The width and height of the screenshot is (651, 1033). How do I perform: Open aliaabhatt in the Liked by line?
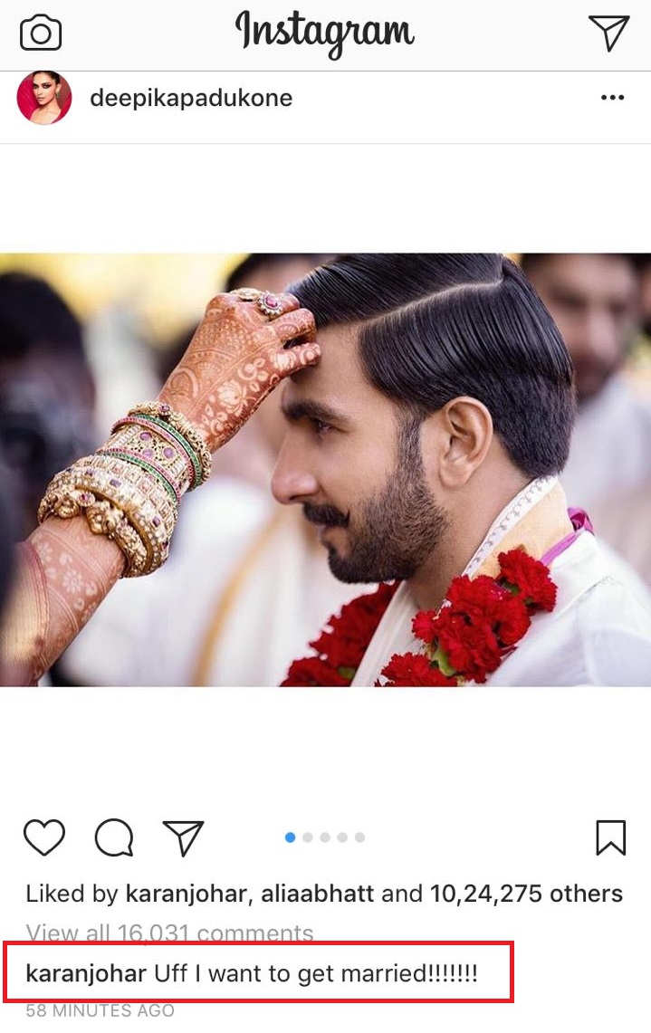pyautogui.click(x=318, y=894)
